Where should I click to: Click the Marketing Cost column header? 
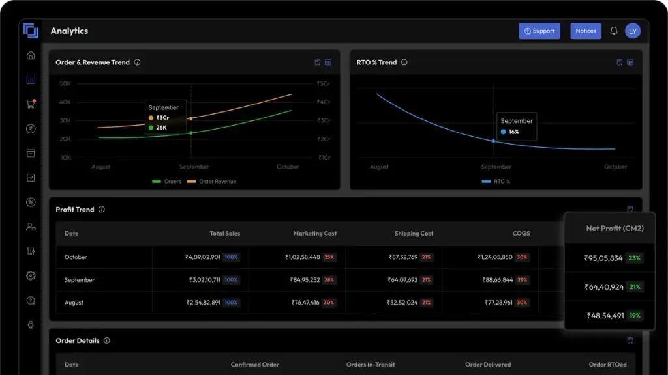click(315, 234)
